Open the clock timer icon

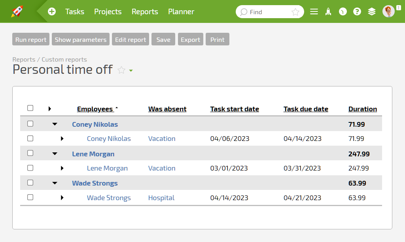pyautogui.click(x=343, y=11)
